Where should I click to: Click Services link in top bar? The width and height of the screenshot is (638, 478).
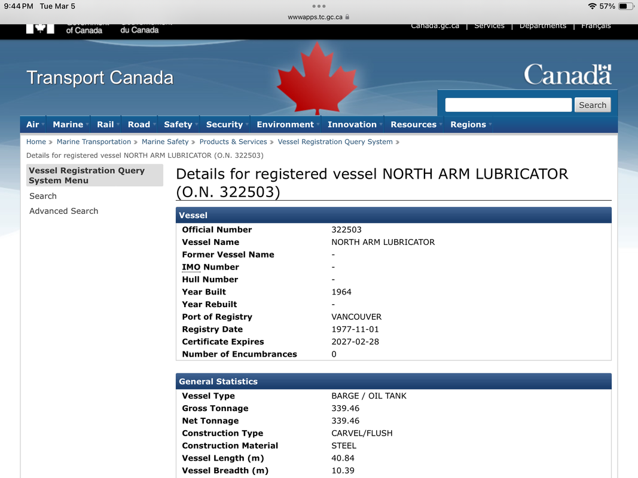tap(489, 26)
